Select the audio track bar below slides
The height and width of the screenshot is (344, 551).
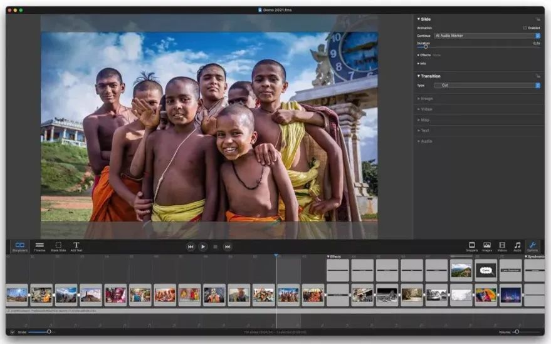pos(275,311)
